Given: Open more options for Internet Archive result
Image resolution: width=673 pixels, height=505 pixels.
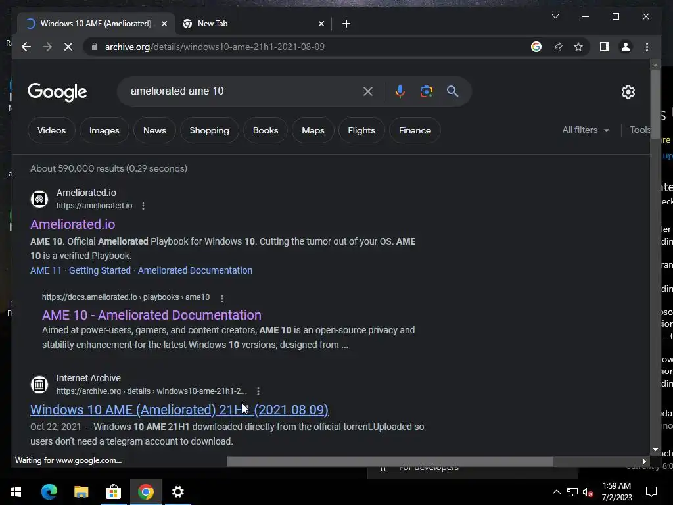Looking at the screenshot, I should pyautogui.click(x=258, y=391).
